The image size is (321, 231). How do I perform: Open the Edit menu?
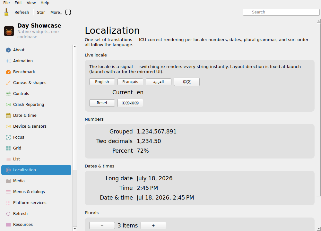(18, 3)
